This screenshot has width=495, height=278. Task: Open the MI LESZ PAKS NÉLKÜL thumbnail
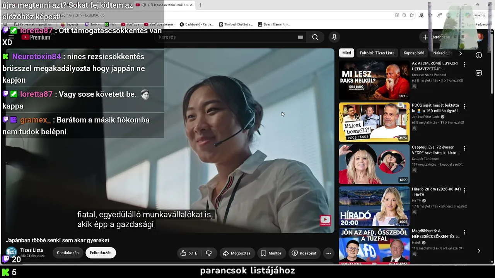tap(374, 80)
